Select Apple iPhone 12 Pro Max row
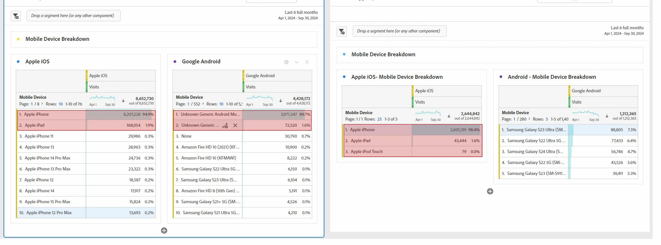The height and width of the screenshot is (245, 661). pos(86,213)
